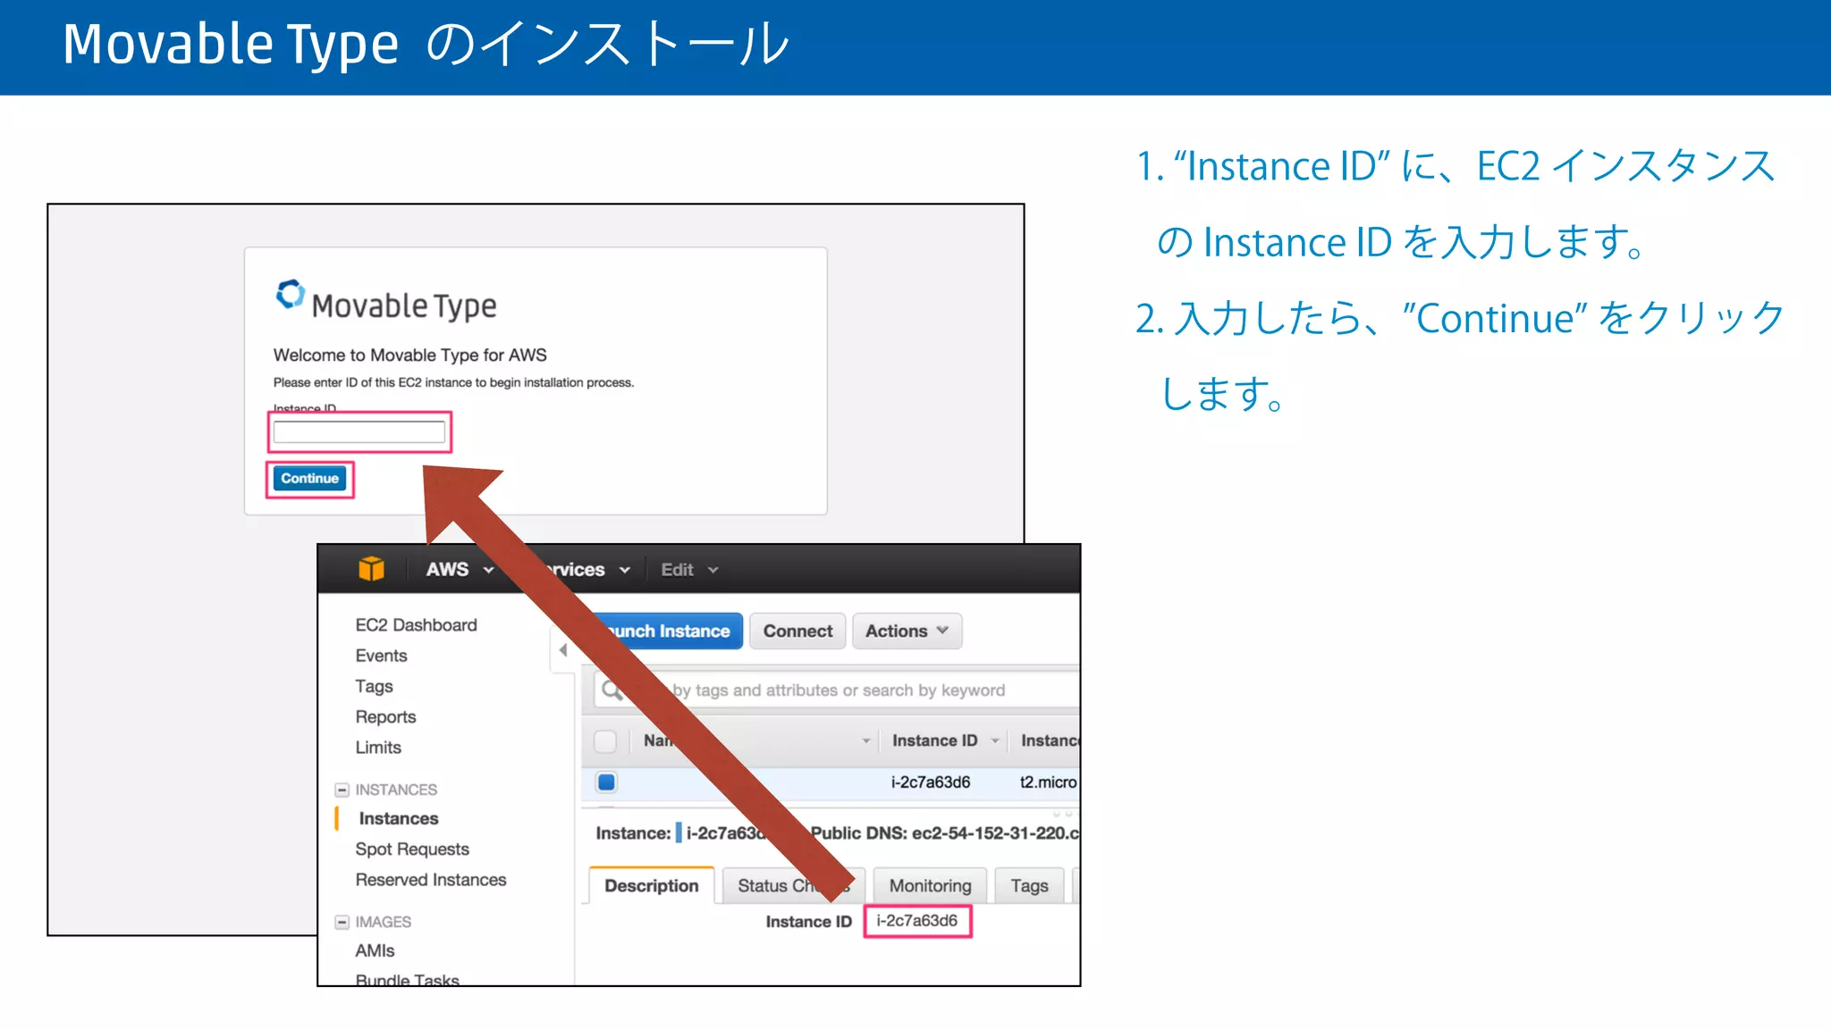Open Reports in the sidebar

(385, 717)
